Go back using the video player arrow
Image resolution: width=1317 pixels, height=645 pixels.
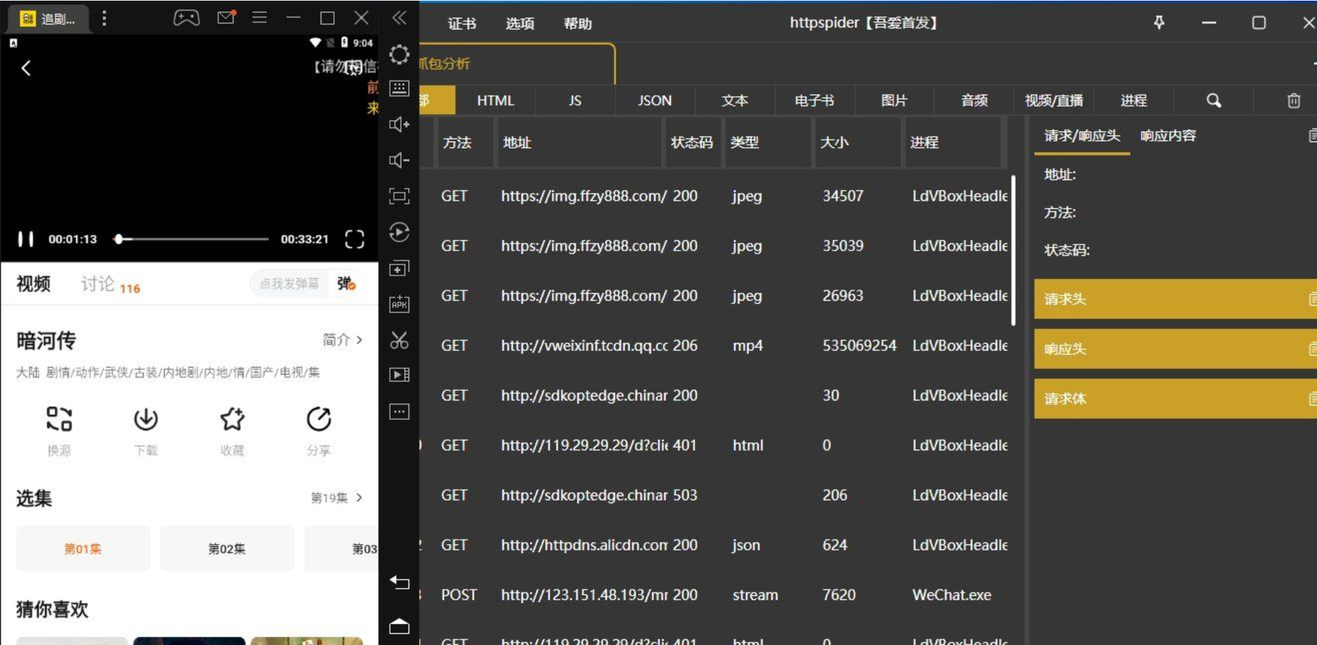tap(26, 68)
